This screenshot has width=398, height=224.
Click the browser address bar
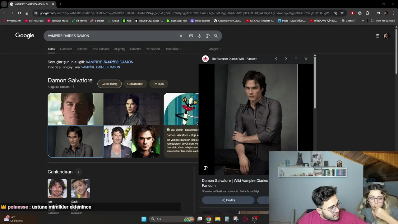point(185,13)
